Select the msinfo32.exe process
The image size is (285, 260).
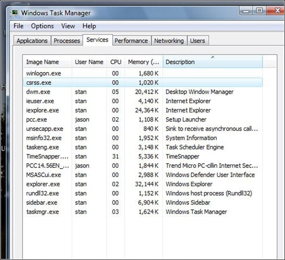pyautogui.click(x=143, y=138)
